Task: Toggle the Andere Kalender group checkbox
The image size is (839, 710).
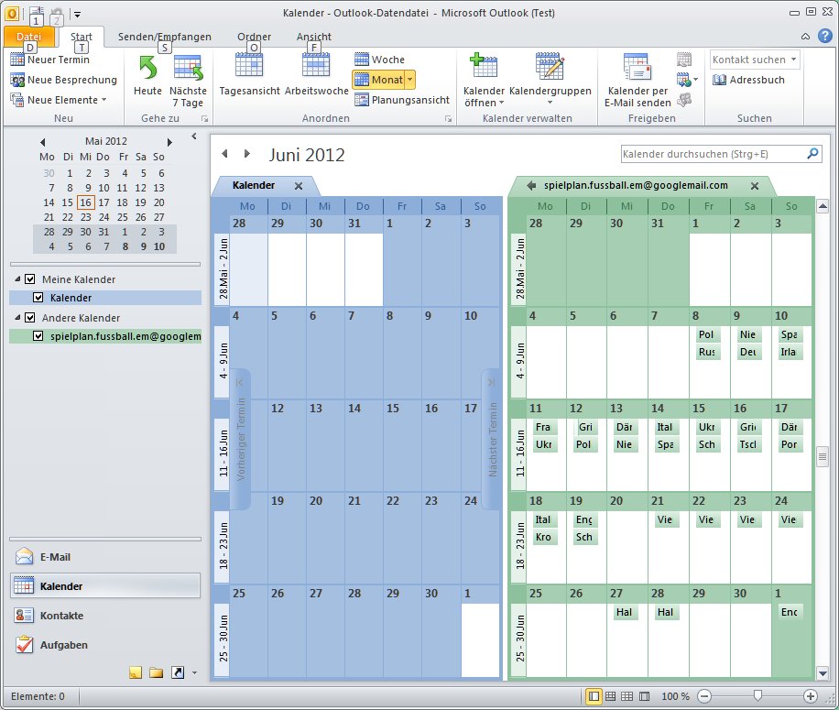Action: click(x=30, y=318)
